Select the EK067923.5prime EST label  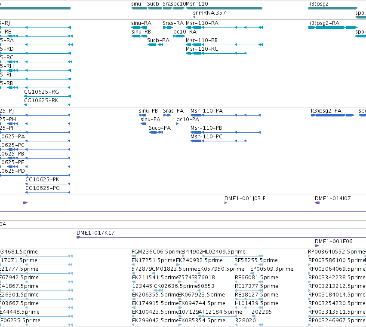coord(202,295)
